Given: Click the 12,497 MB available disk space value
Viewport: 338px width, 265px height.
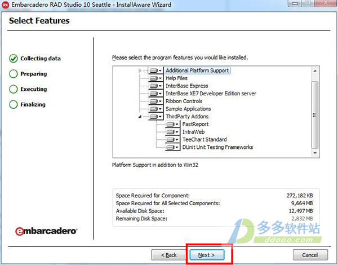Looking at the screenshot, I should tap(301, 211).
